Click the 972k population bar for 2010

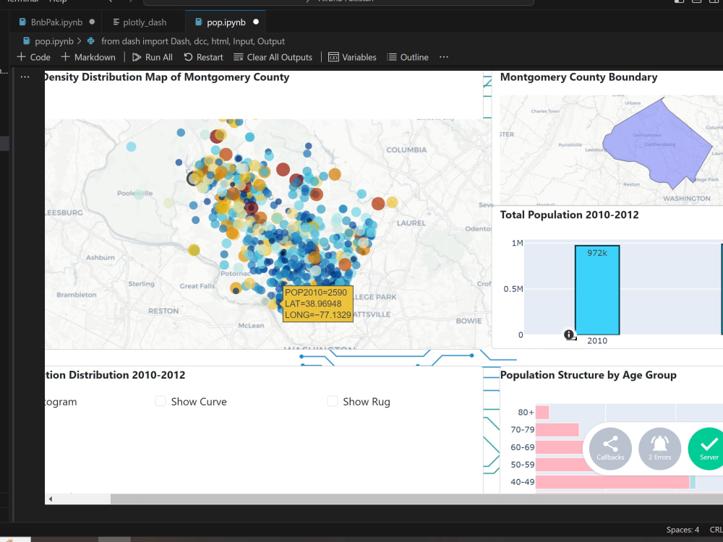(597, 290)
